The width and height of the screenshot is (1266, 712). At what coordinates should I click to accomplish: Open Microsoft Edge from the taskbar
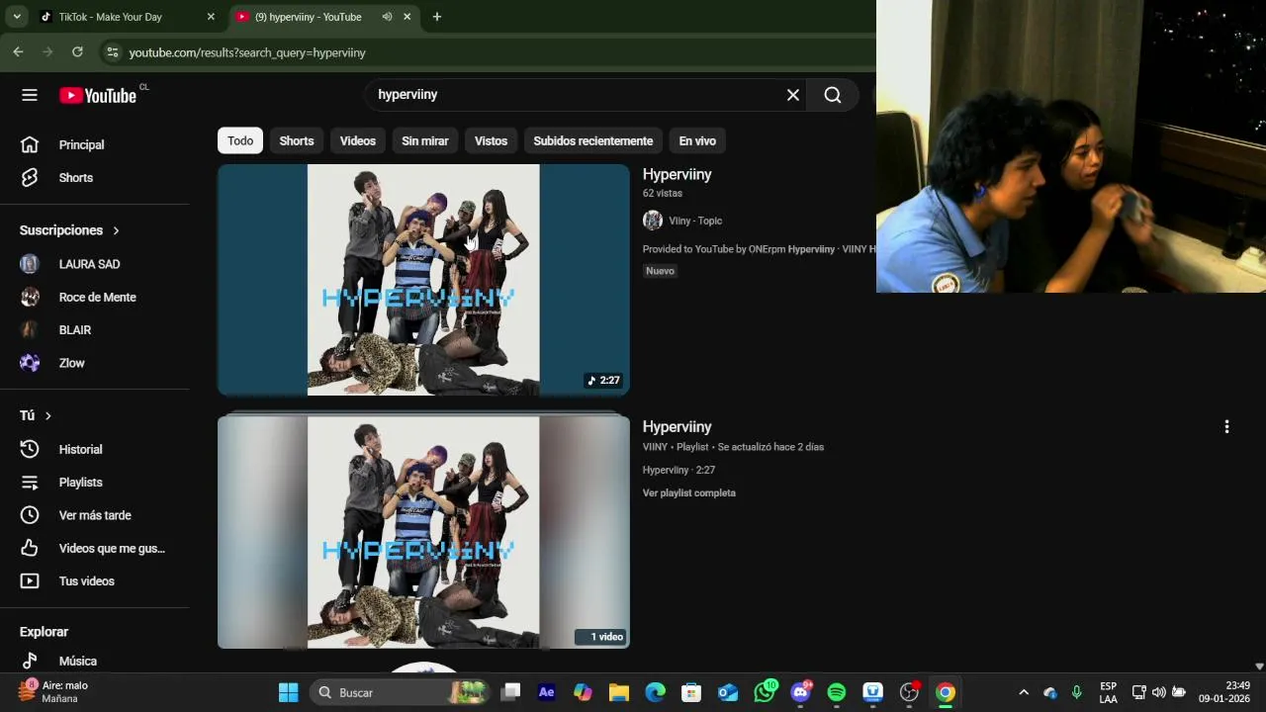point(655,692)
